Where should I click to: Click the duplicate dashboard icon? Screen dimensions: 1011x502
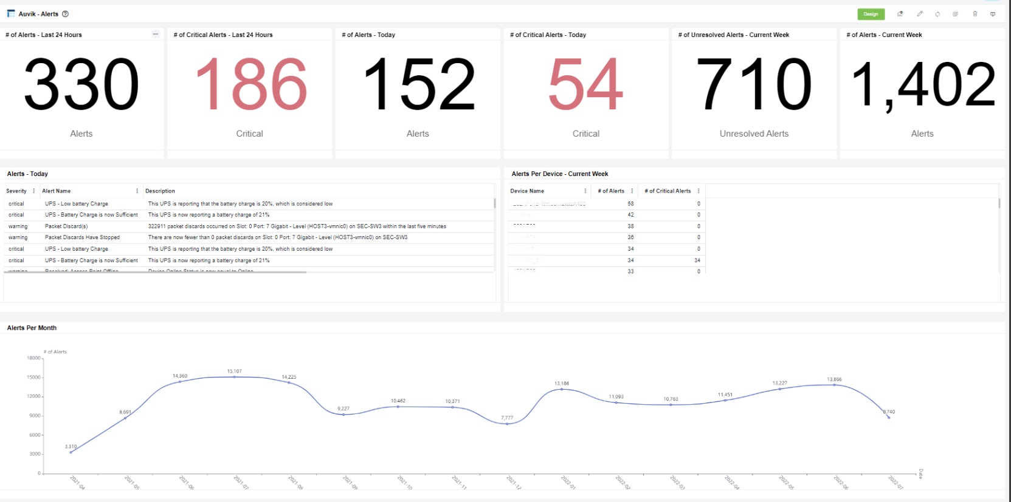point(955,14)
